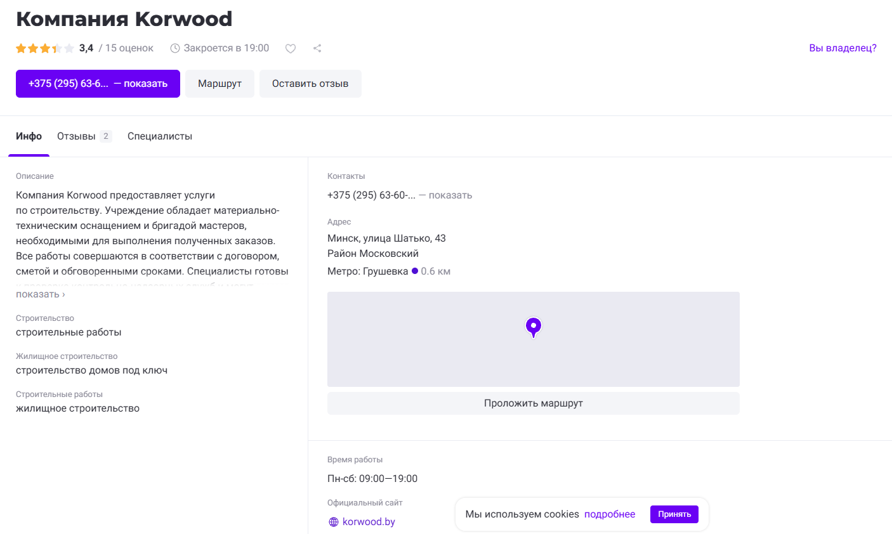Click the Время работы label
This screenshot has width=892, height=534.
pyautogui.click(x=355, y=460)
